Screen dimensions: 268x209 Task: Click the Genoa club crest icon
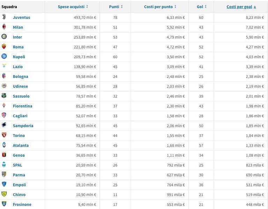[4, 155]
